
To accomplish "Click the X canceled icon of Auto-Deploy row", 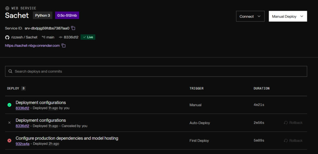I will [x=9, y=122].
